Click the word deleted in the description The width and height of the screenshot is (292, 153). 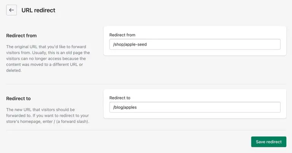[13, 70]
